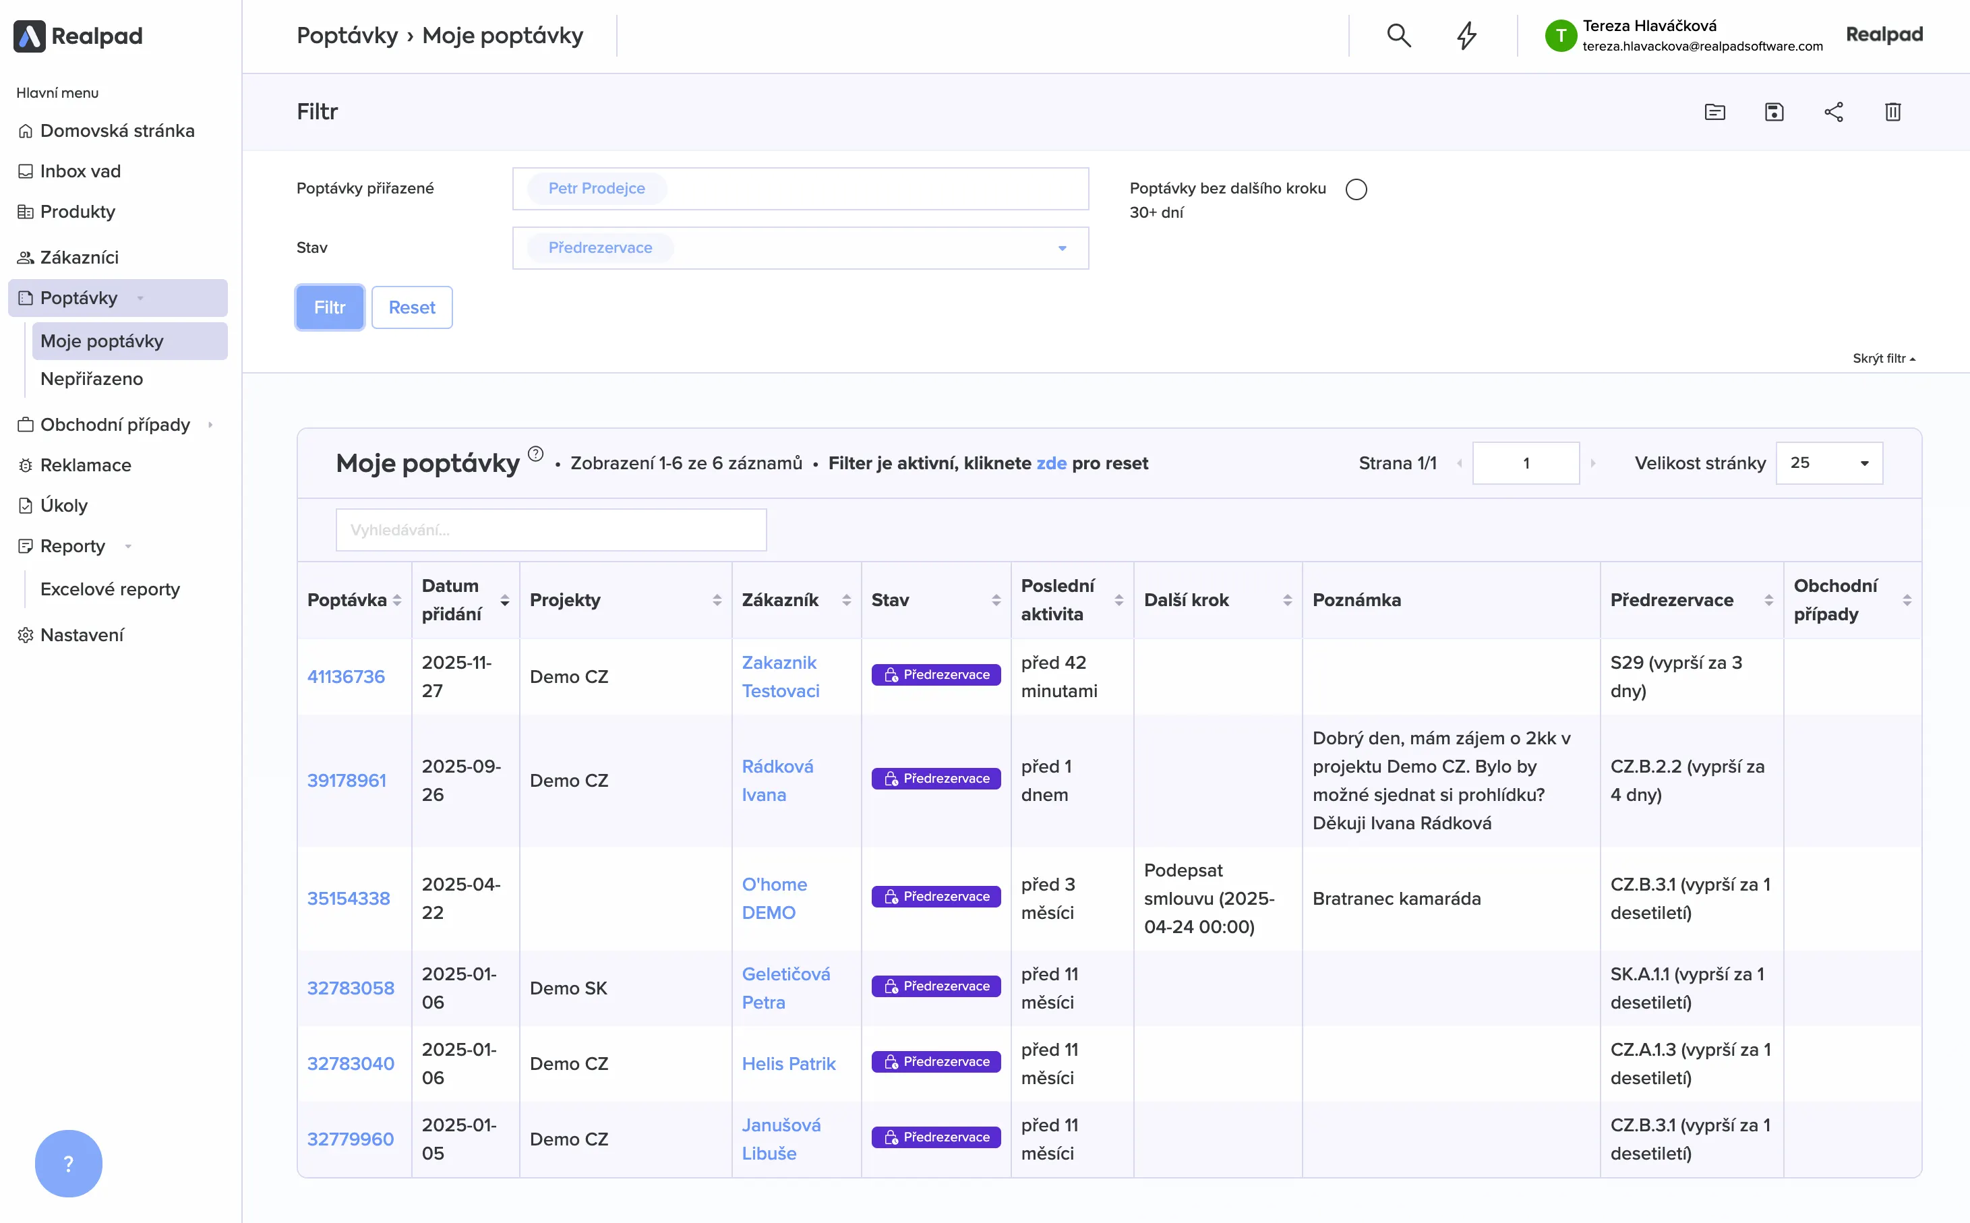This screenshot has height=1223, width=1970.
Task: Save current filter with the disk icon
Action: coord(1774,112)
